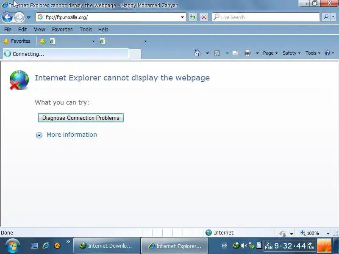Expand More information arrow icon

(39, 135)
